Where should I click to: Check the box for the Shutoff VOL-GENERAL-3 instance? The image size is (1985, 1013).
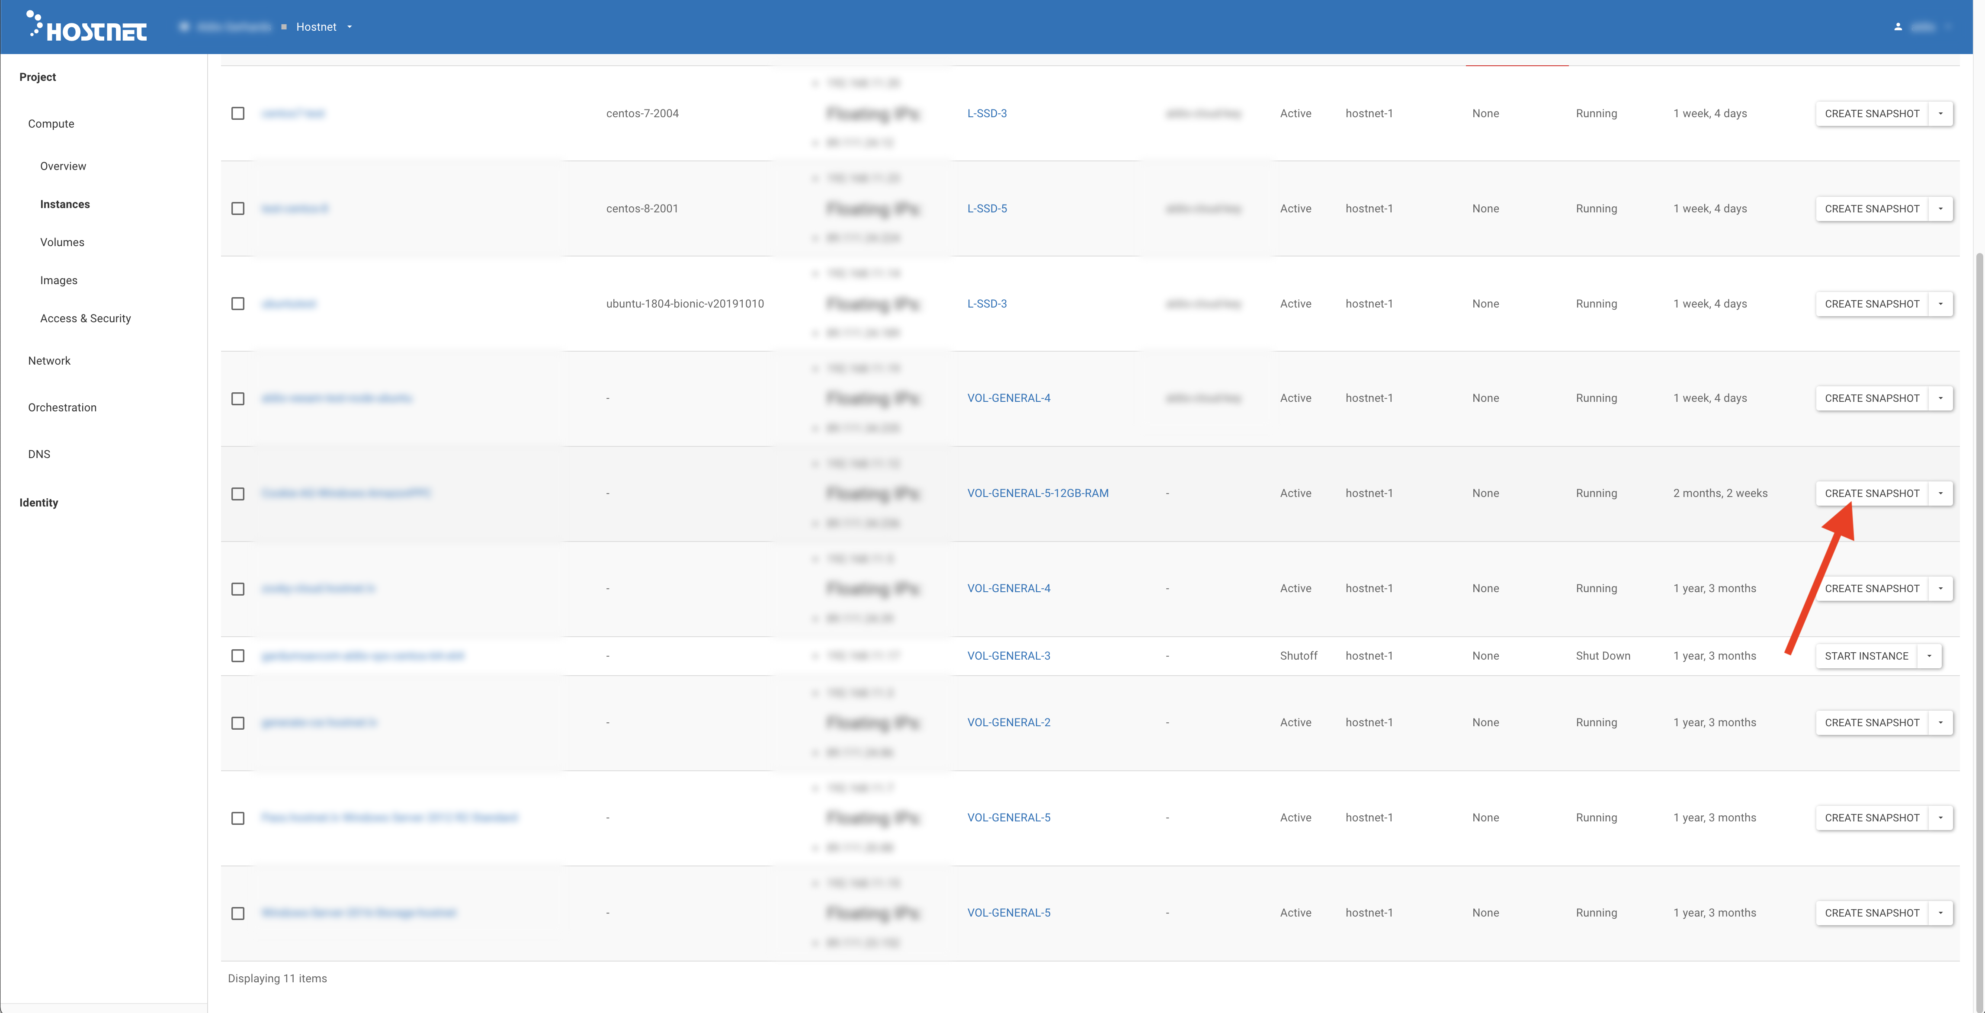pos(238,656)
